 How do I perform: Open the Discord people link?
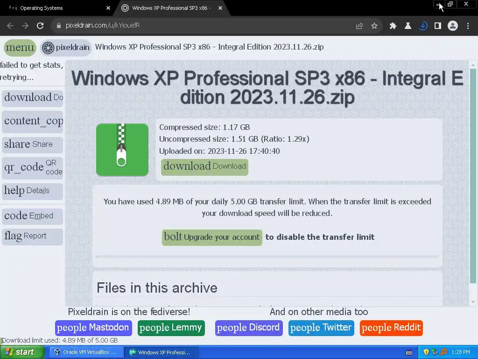click(249, 328)
